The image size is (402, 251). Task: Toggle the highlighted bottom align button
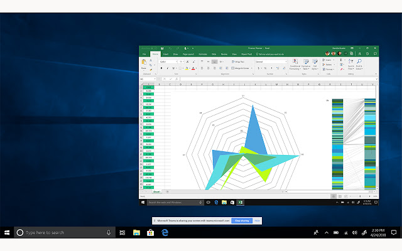(x=215, y=61)
